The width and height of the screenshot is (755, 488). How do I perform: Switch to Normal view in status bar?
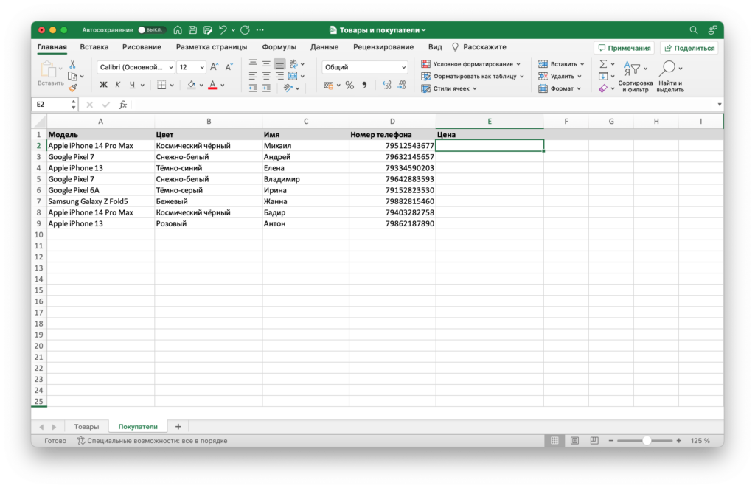[554, 440]
